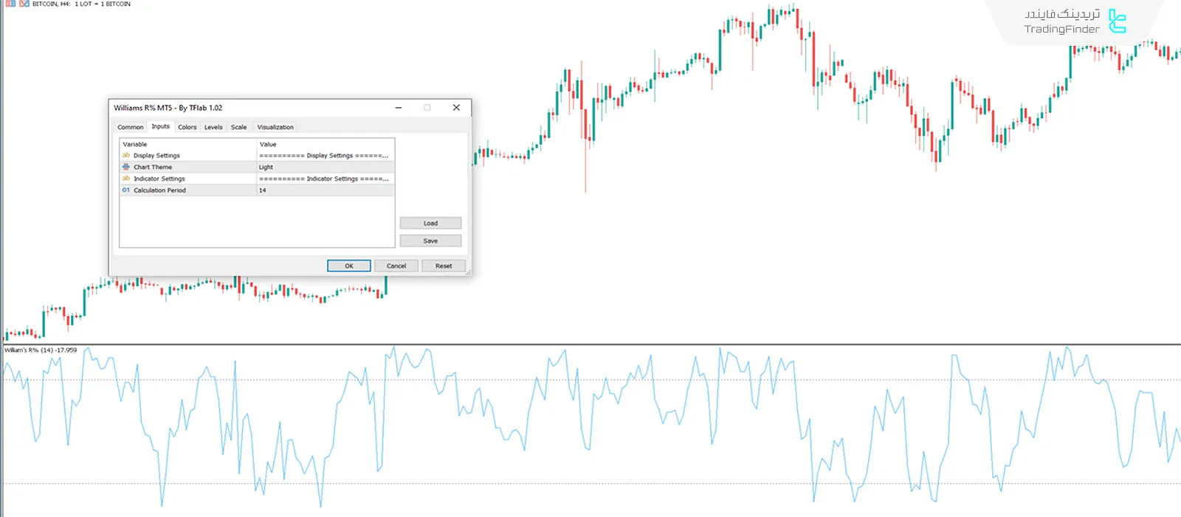This screenshot has width=1181, height=517.
Task: Click the TradingFinder logo icon
Action: (x=1118, y=21)
